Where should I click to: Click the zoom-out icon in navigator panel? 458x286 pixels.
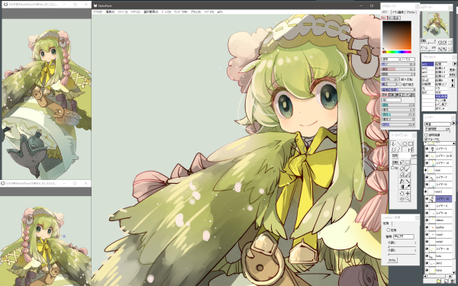click(440, 49)
